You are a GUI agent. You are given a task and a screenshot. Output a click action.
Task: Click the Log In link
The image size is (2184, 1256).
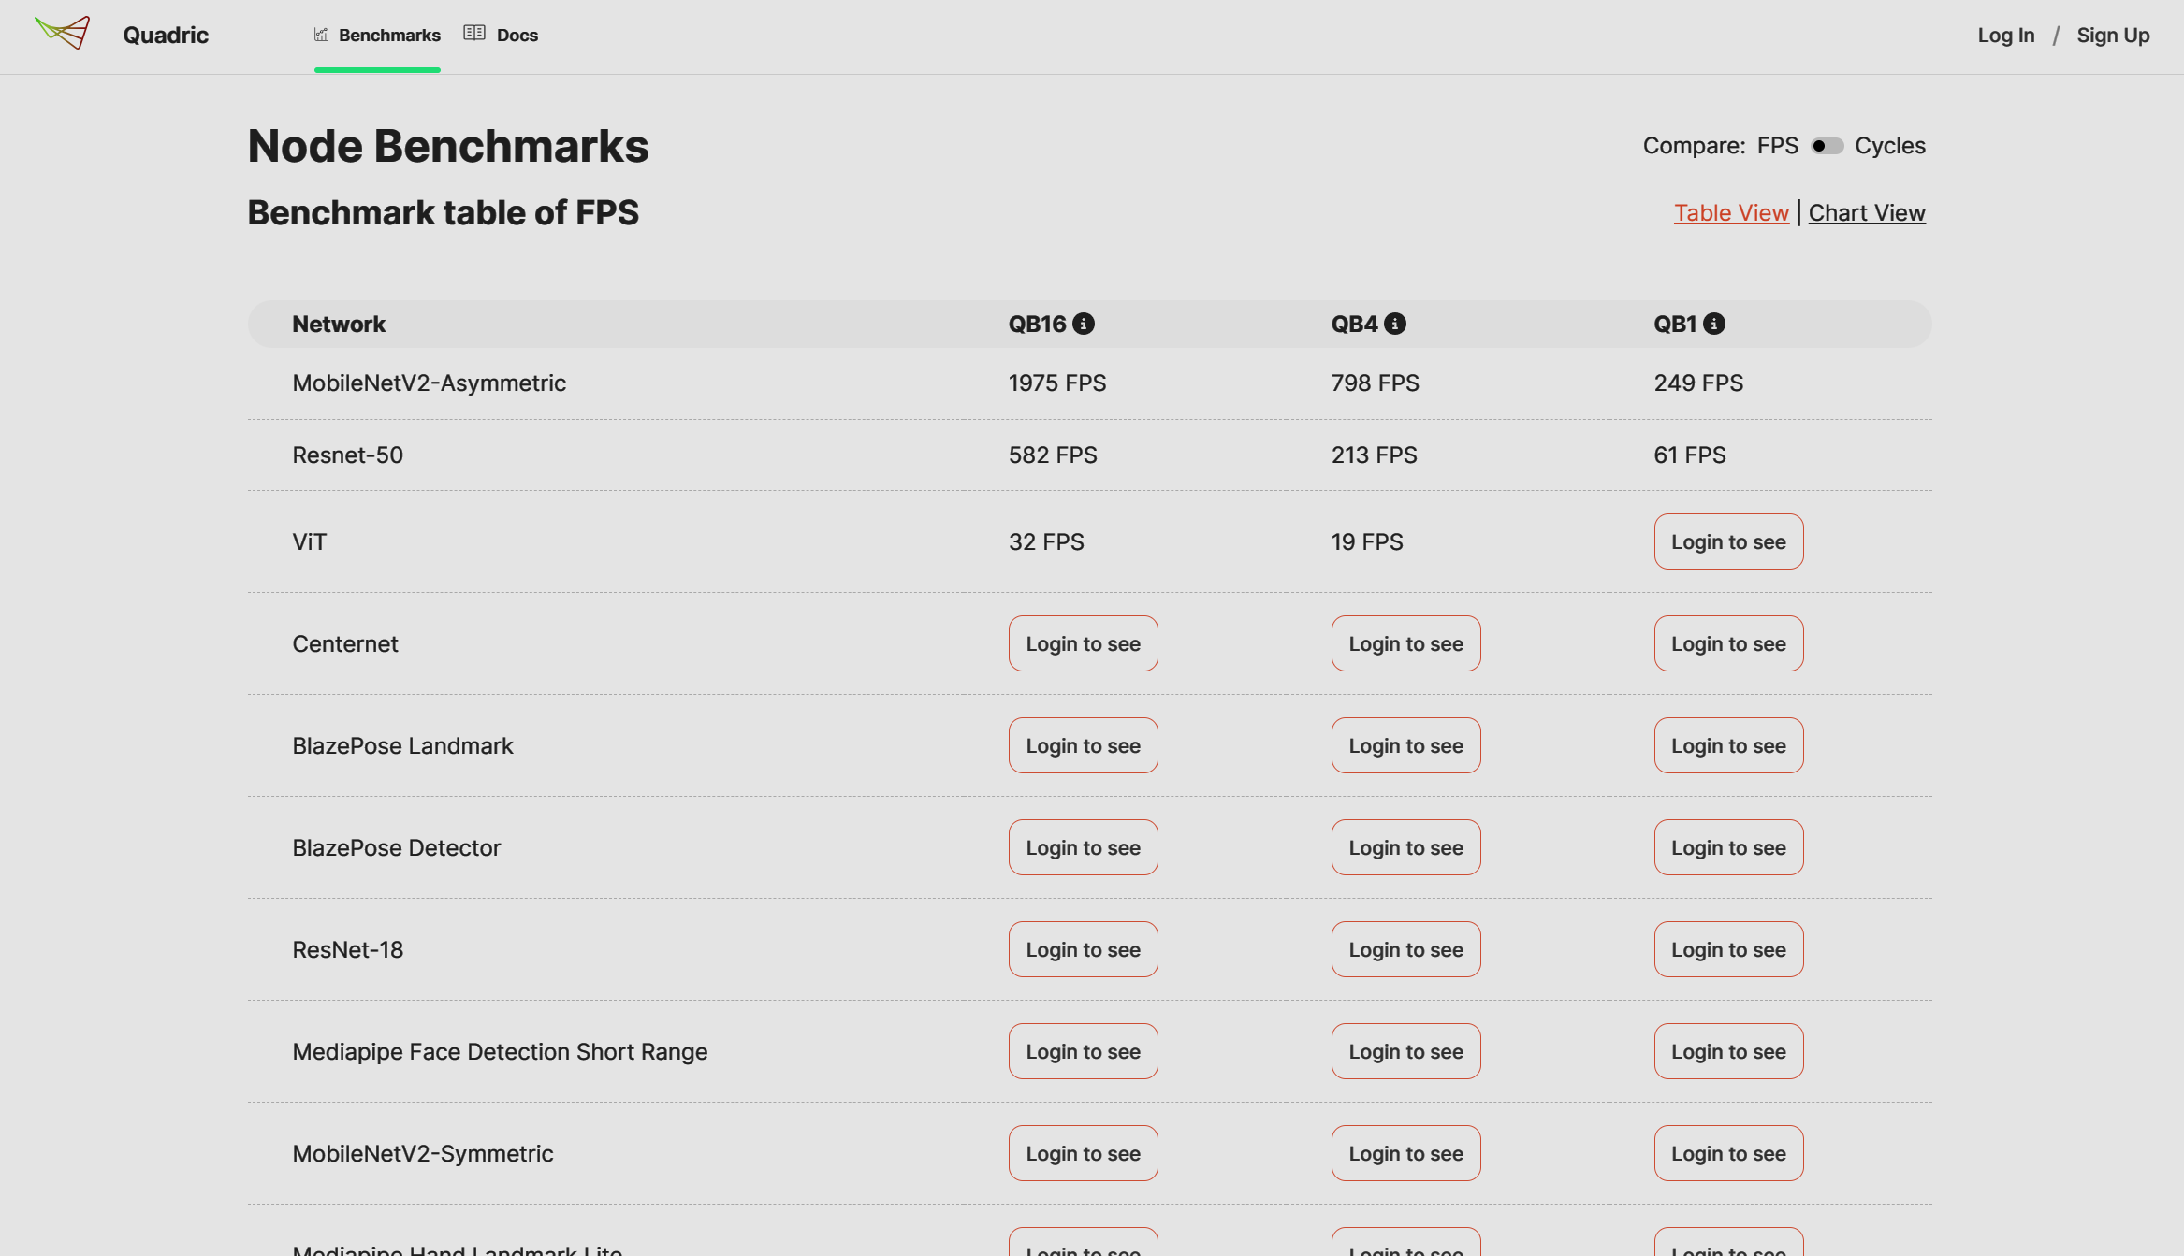[2005, 35]
